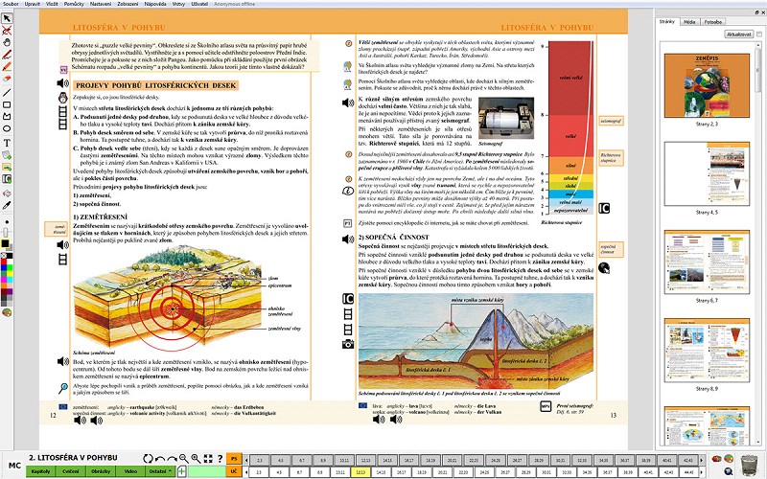The image size is (767, 479).
Task: Switch to the Média tab
Action: [689, 21]
